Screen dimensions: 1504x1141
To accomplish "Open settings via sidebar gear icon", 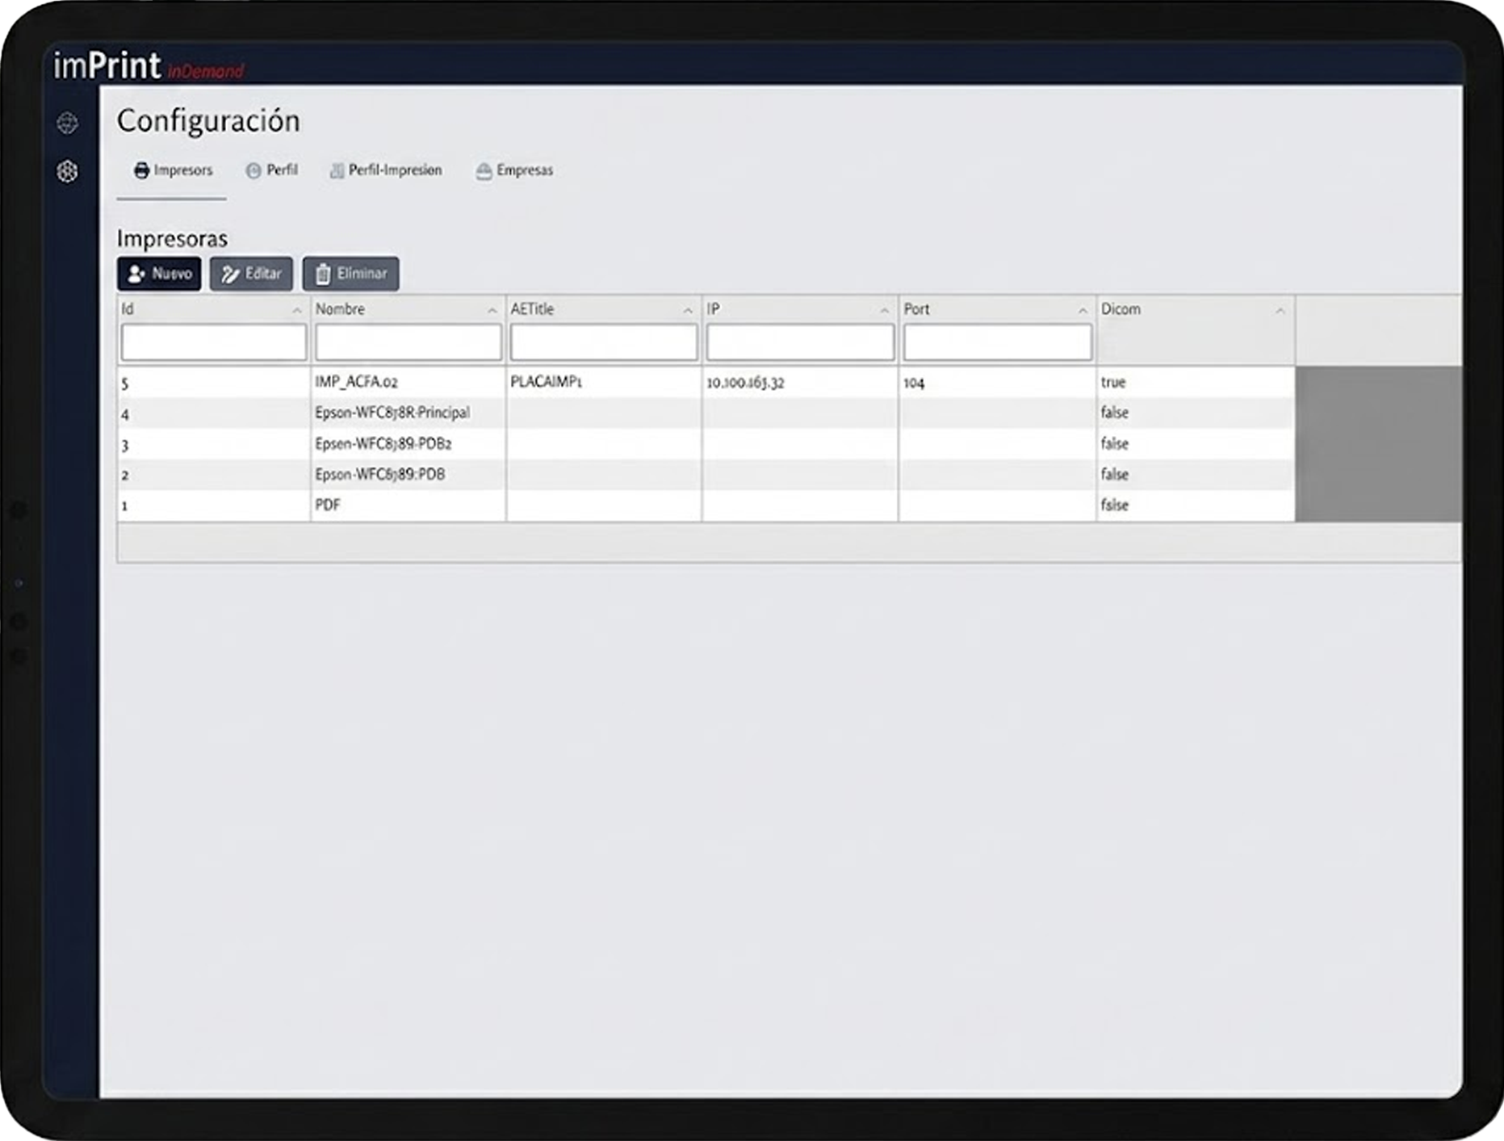I will [x=68, y=171].
